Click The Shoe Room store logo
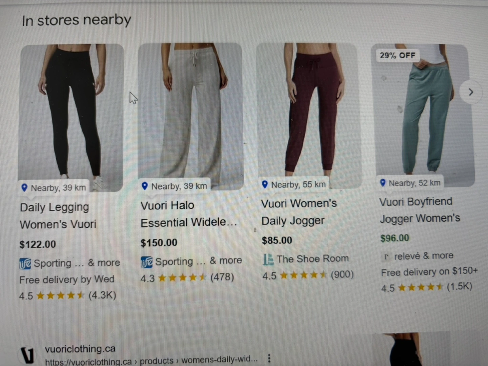 click(268, 260)
